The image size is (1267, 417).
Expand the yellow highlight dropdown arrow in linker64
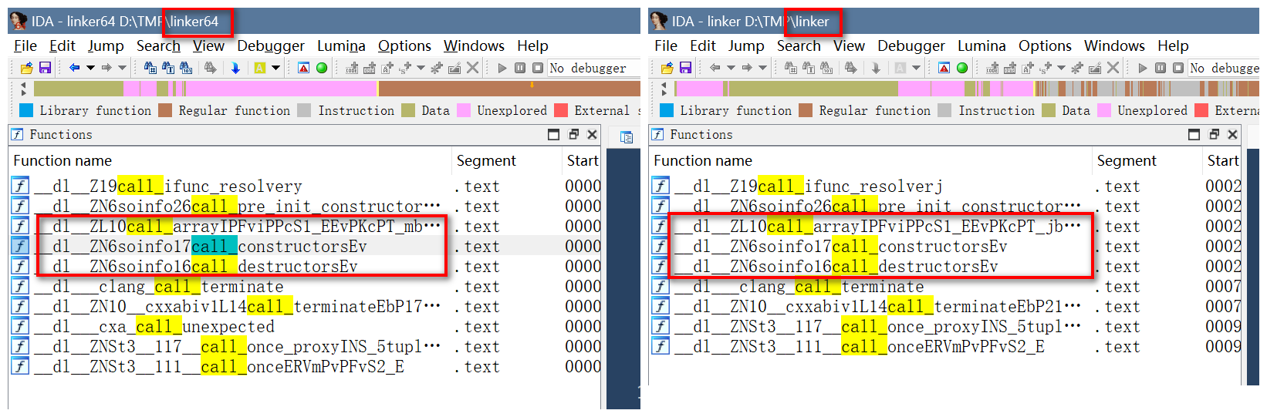point(275,69)
